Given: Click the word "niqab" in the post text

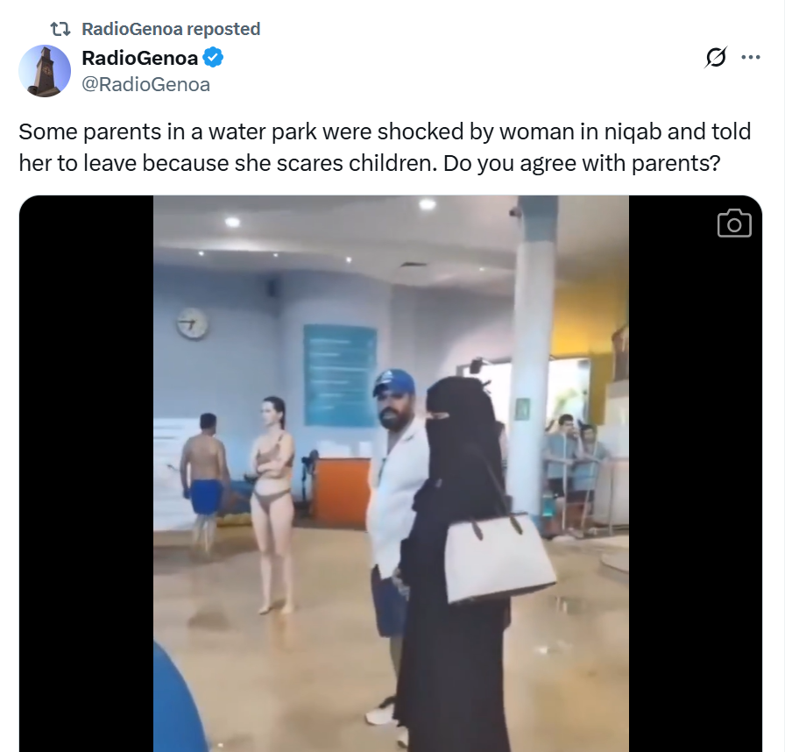Looking at the screenshot, I should 633,131.
